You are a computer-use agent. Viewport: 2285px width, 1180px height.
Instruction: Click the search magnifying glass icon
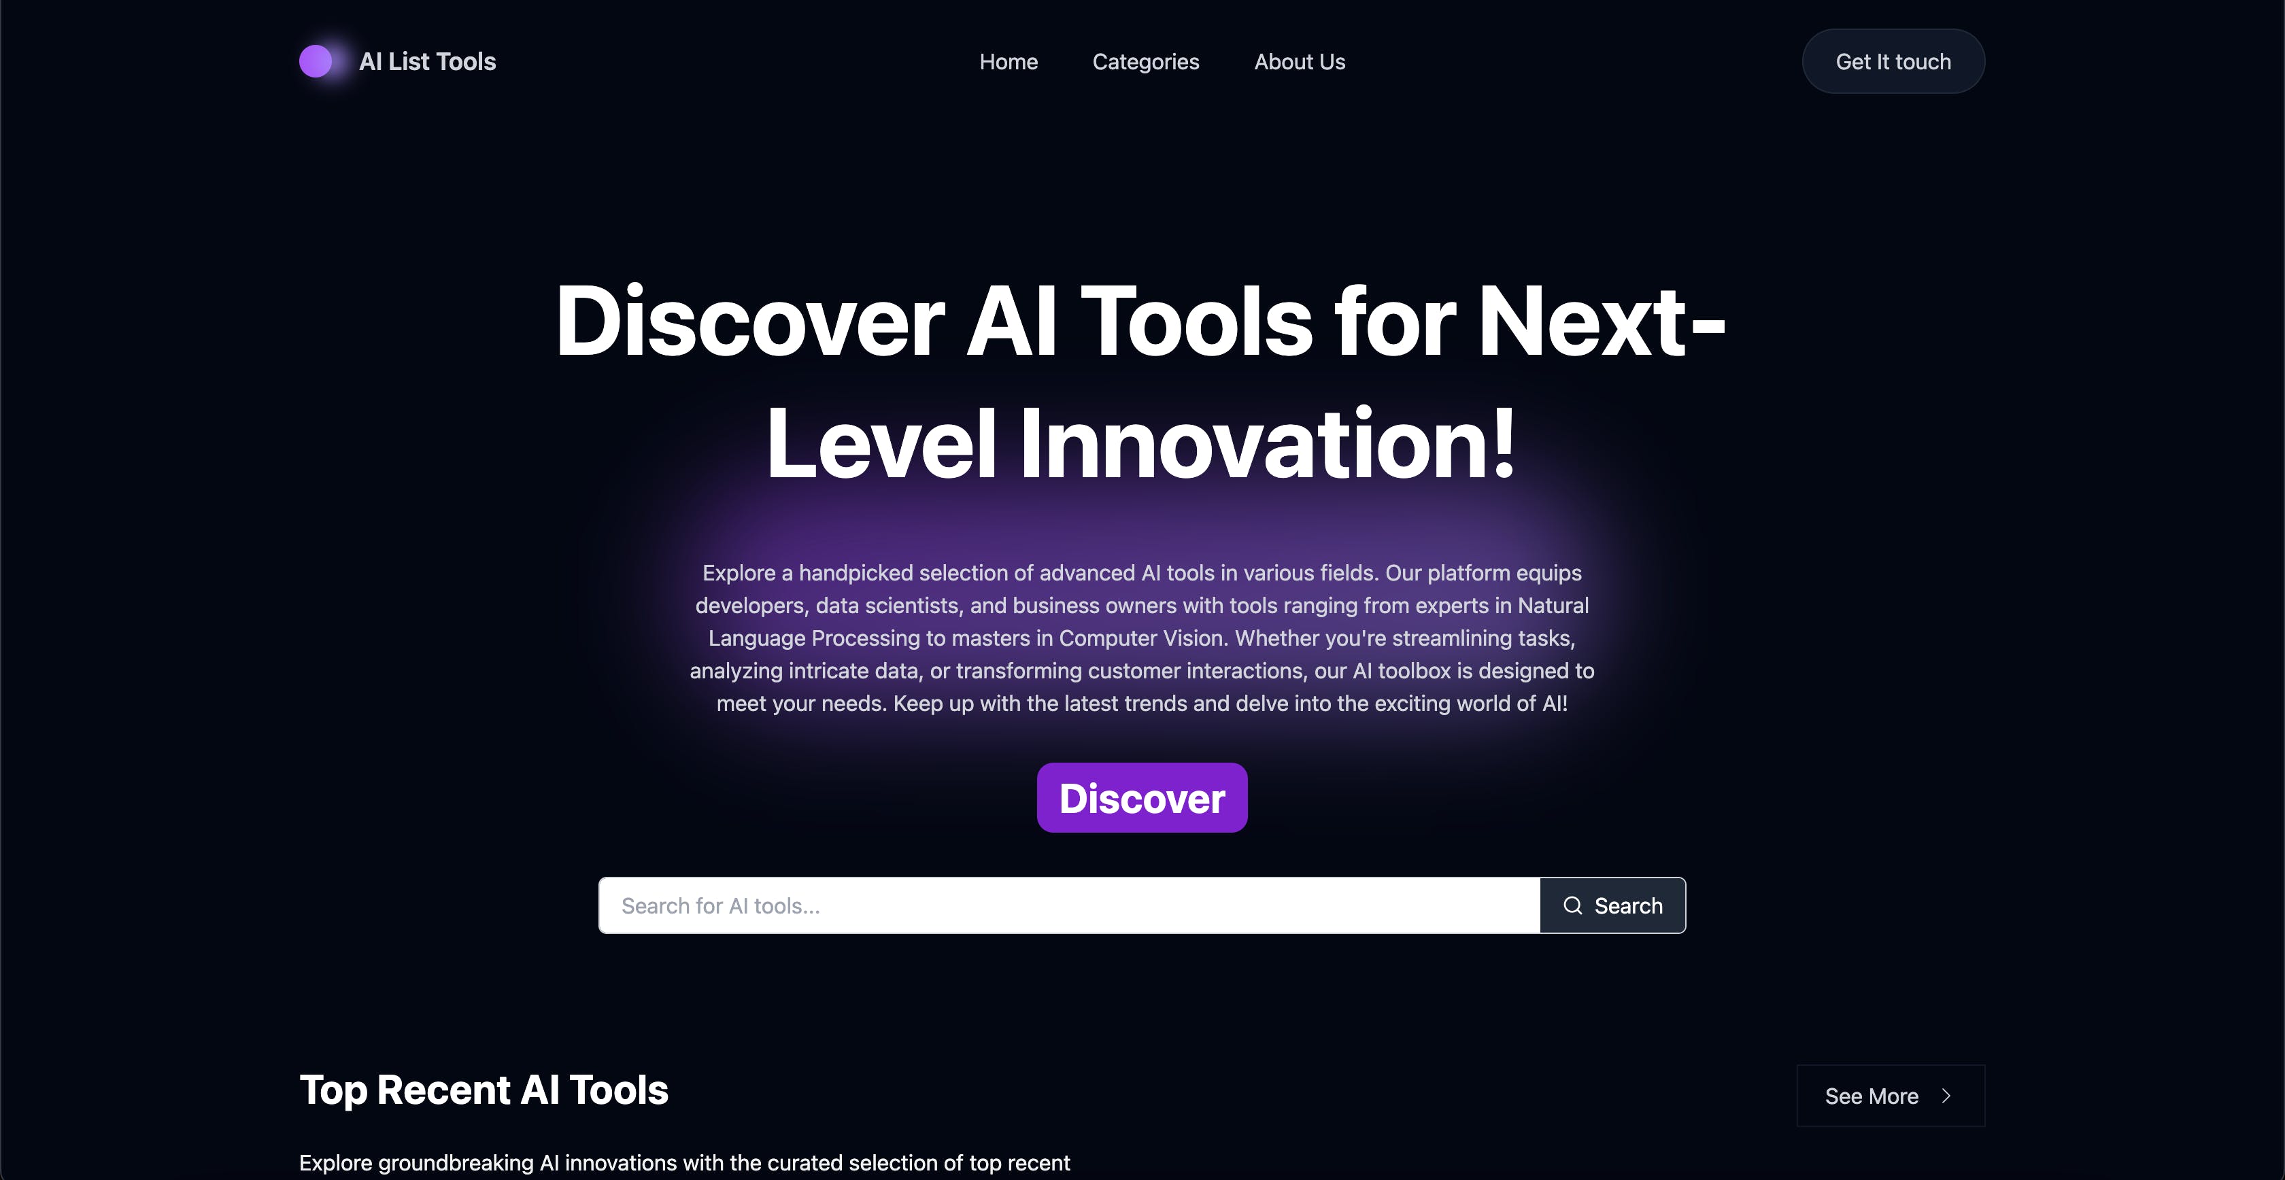[1572, 905]
